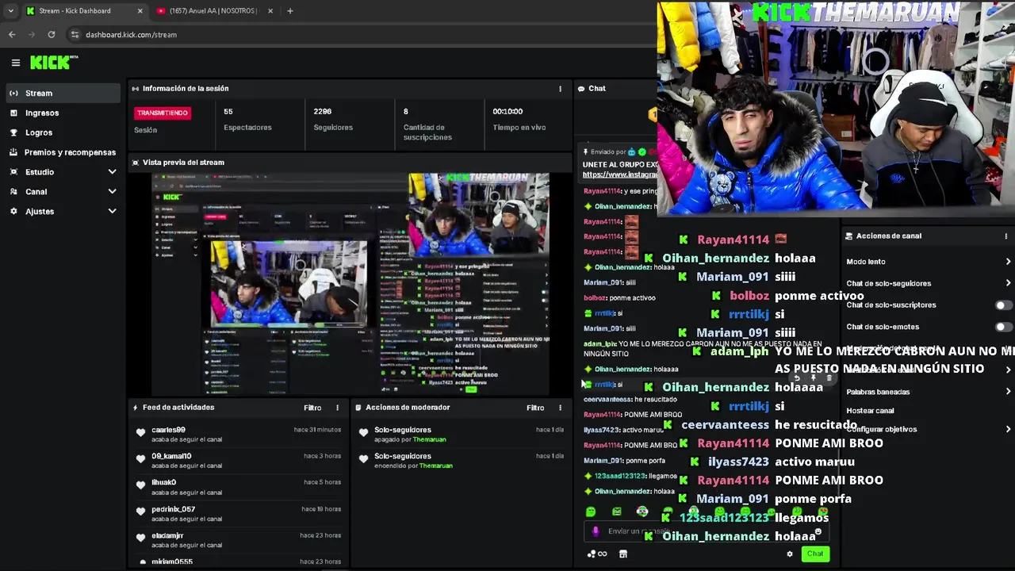
Task: Click the Enviar un mensaje chat input
Action: (x=706, y=531)
